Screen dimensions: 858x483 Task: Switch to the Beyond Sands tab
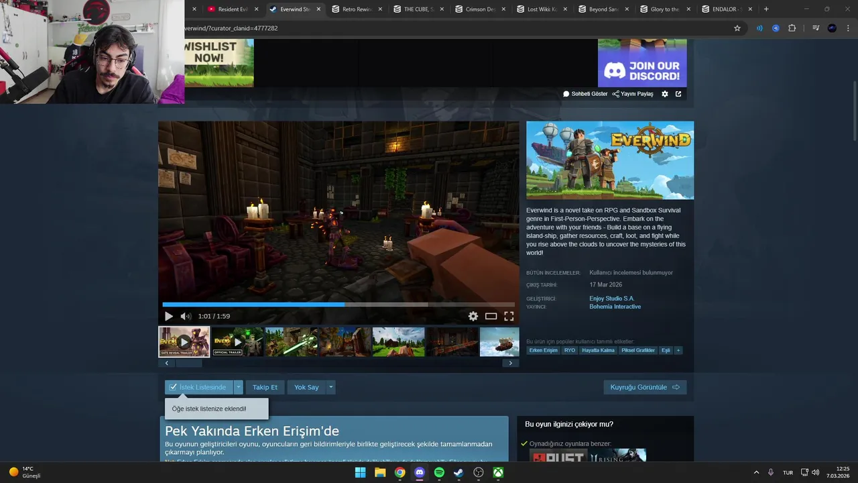[603, 9]
